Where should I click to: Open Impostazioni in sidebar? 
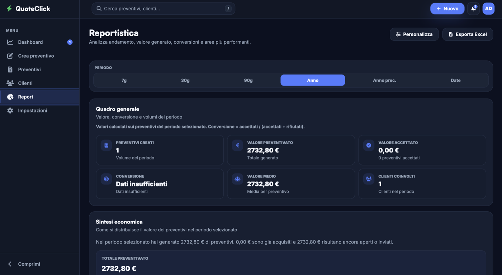pyautogui.click(x=39, y=111)
